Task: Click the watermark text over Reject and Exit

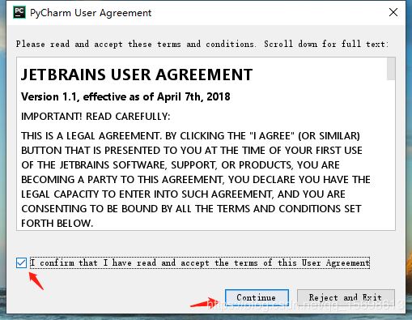Action: (305, 305)
